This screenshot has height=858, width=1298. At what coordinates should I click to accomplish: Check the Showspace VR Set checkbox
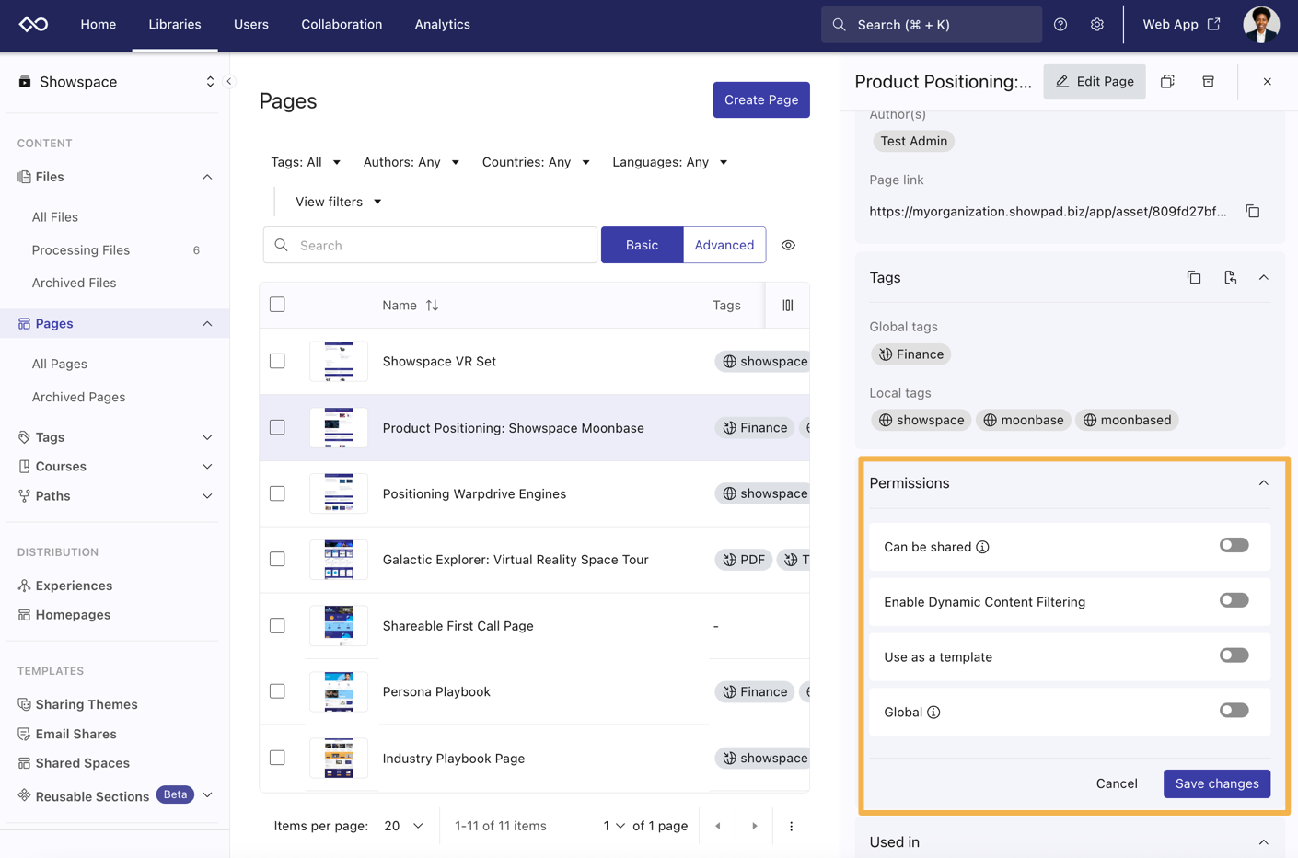277,362
